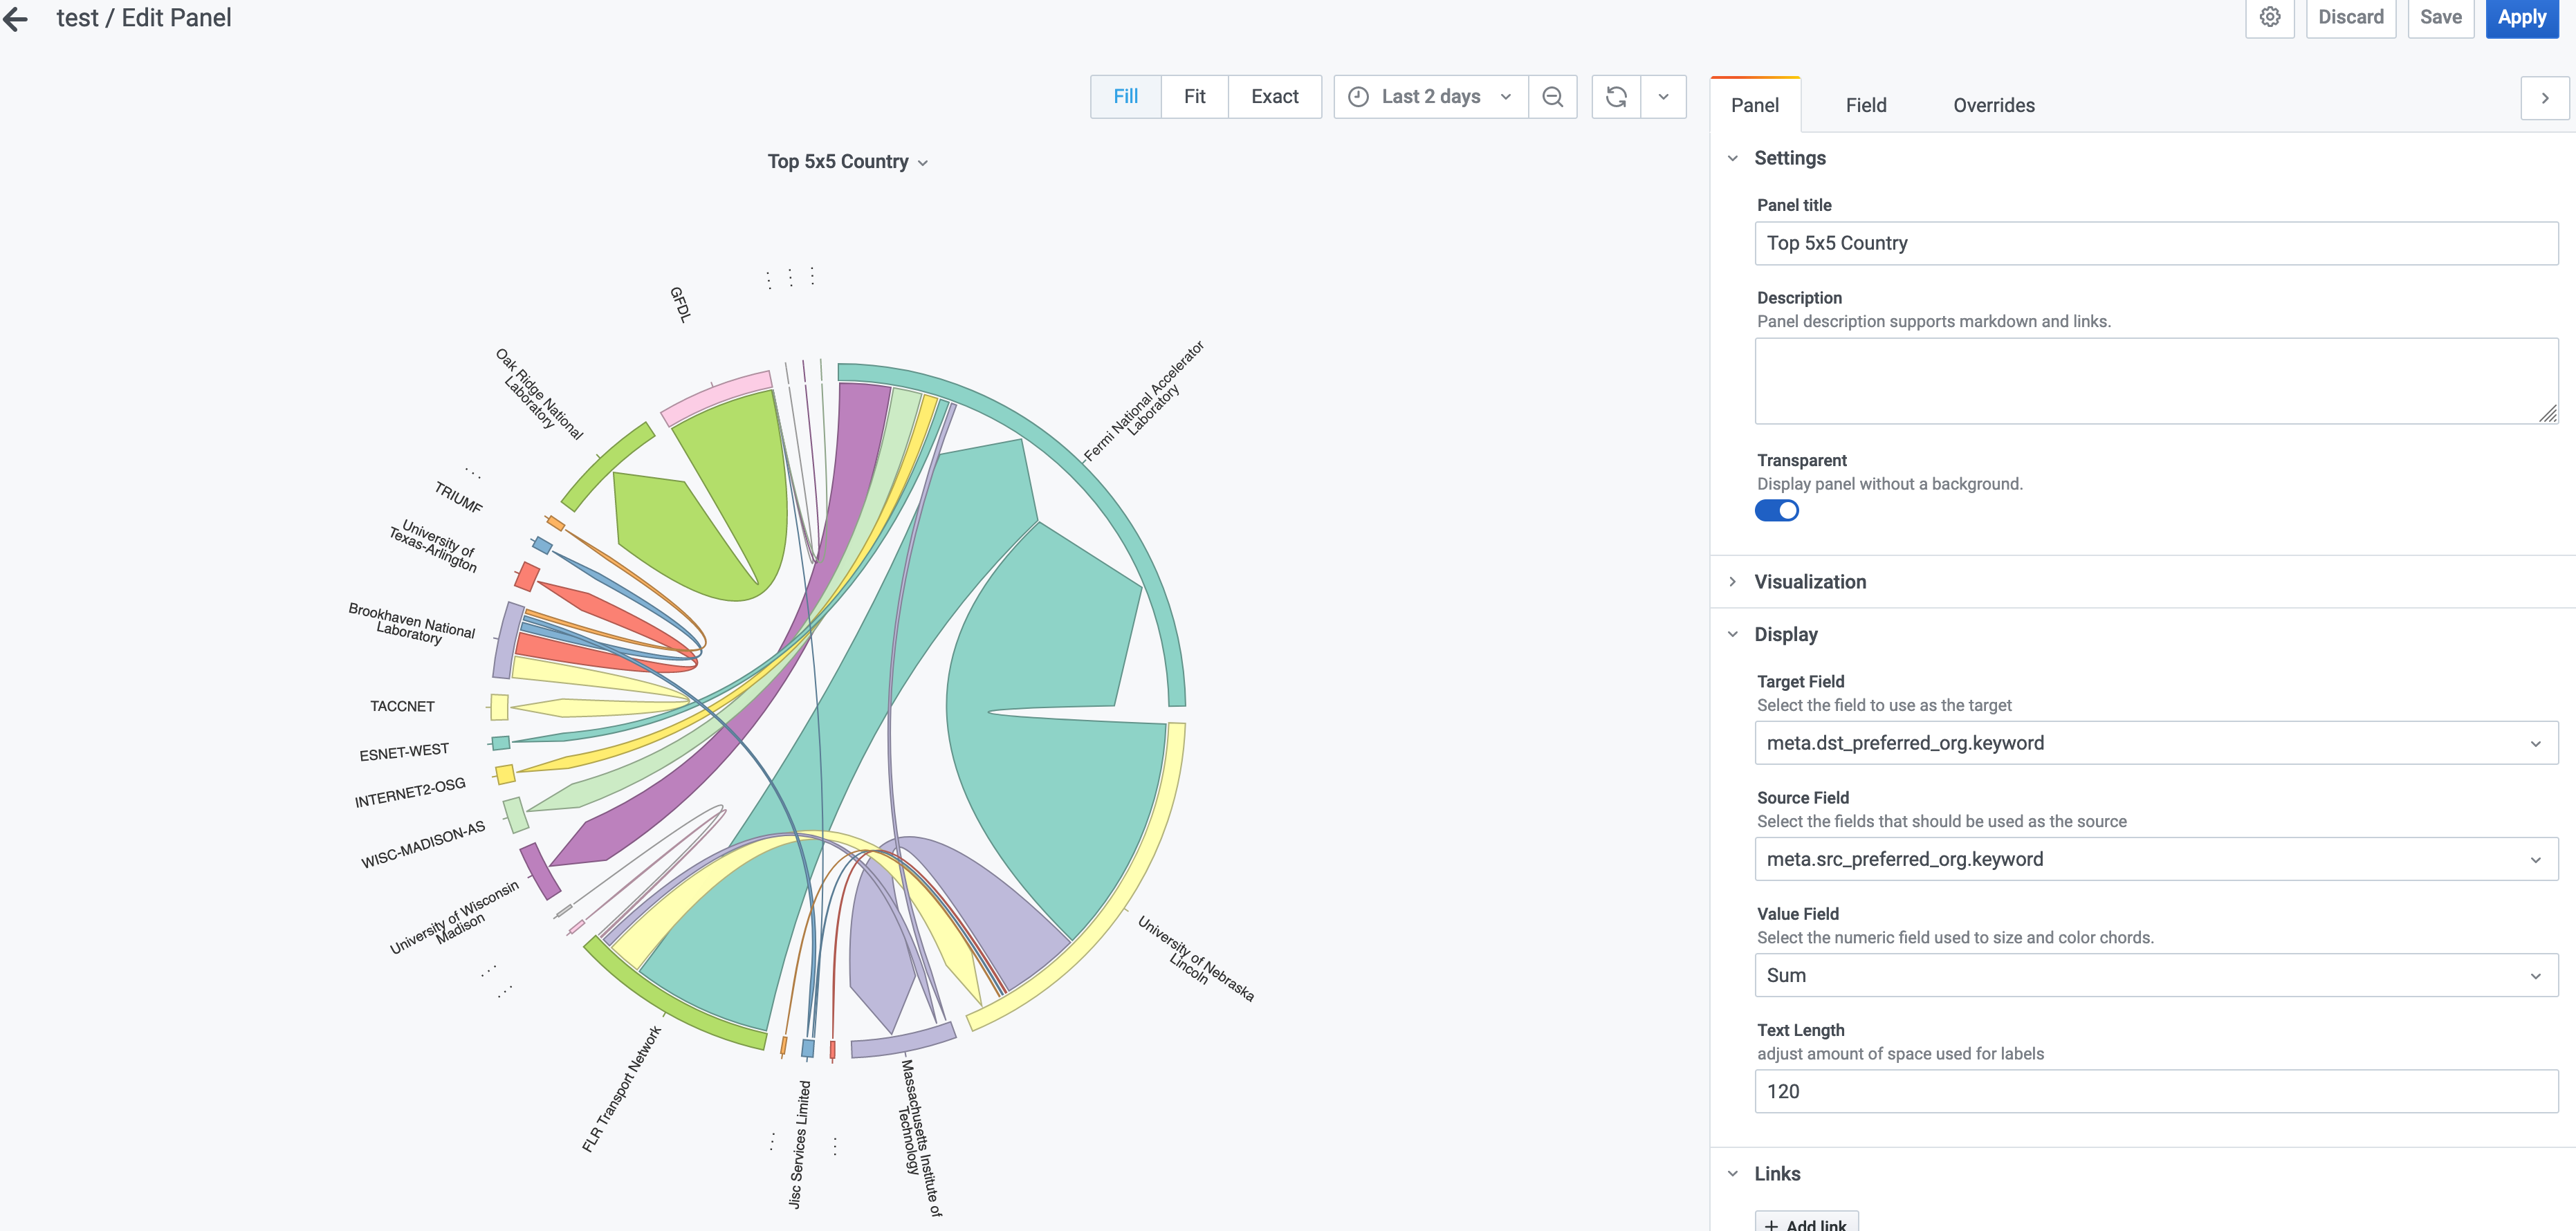Open the refresh interval dropdown arrow
The image size is (2576, 1231).
tap(1663, 97)
